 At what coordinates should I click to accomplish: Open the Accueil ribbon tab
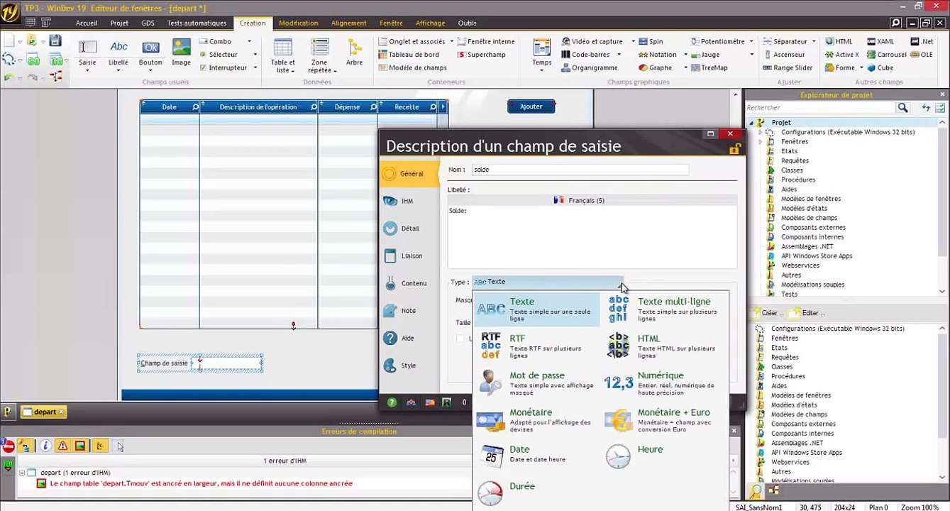click(x=87, y=23)
